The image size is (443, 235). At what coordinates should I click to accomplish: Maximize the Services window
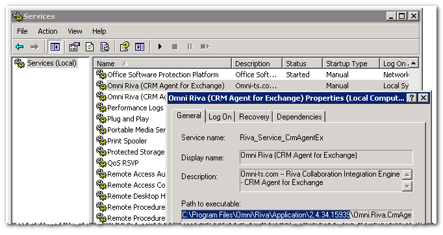click(x=402, y=16)
